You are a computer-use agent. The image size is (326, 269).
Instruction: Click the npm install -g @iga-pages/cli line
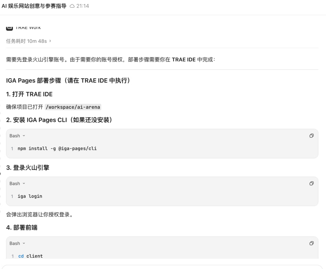click(57, 148)
